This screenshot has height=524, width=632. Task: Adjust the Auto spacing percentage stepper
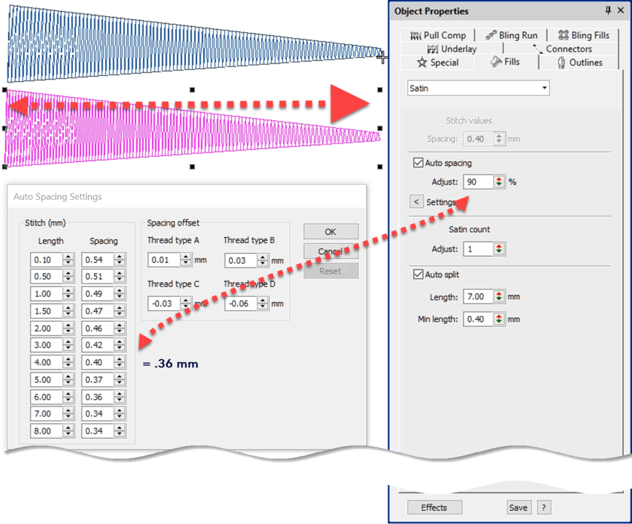[499, 182]
